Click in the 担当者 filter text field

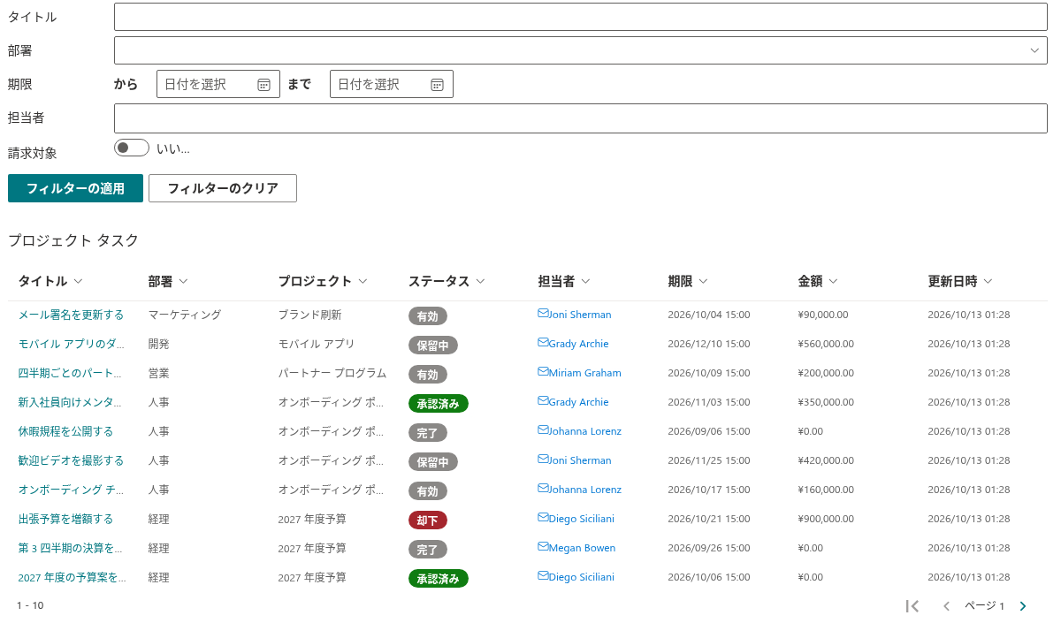581,118
